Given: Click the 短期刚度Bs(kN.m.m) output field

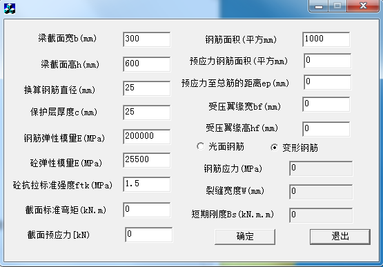Looking at the screenshot, I should (321, 215).
